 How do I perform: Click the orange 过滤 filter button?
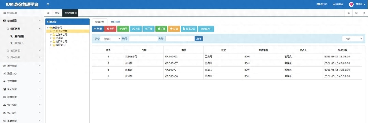coord(174,29)
